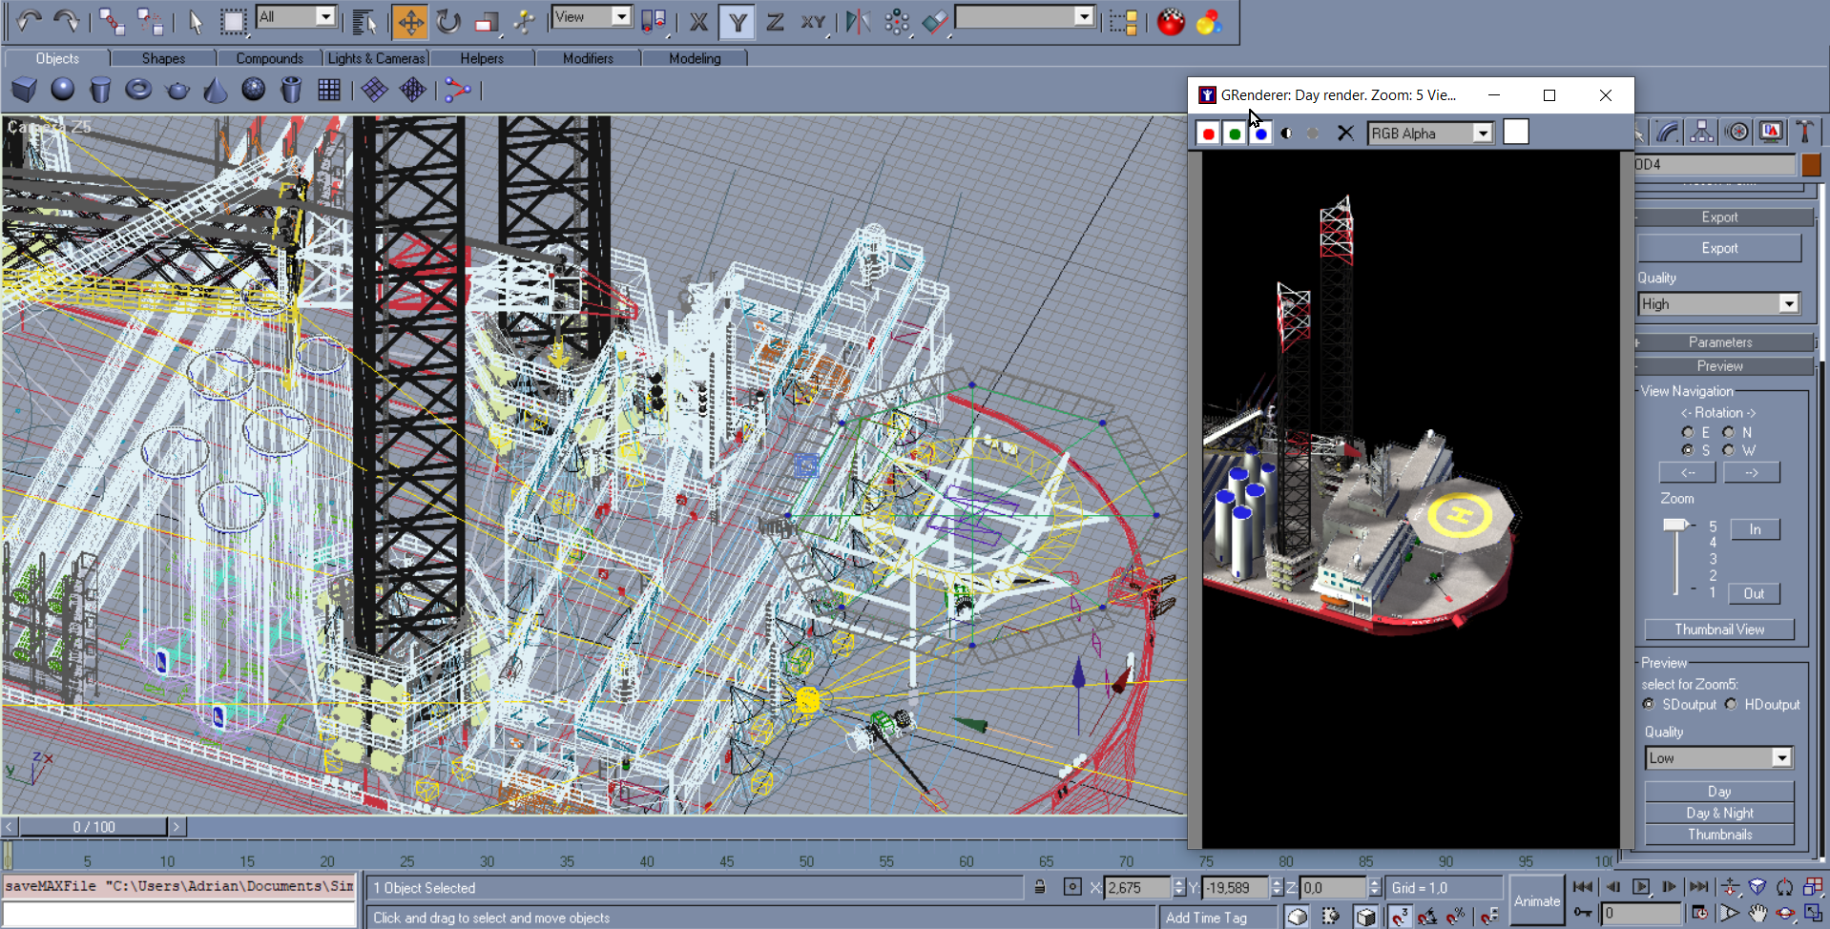
Task: Toggle the 3D Snap magnet icon
Action: click(x=1400, y=917)
